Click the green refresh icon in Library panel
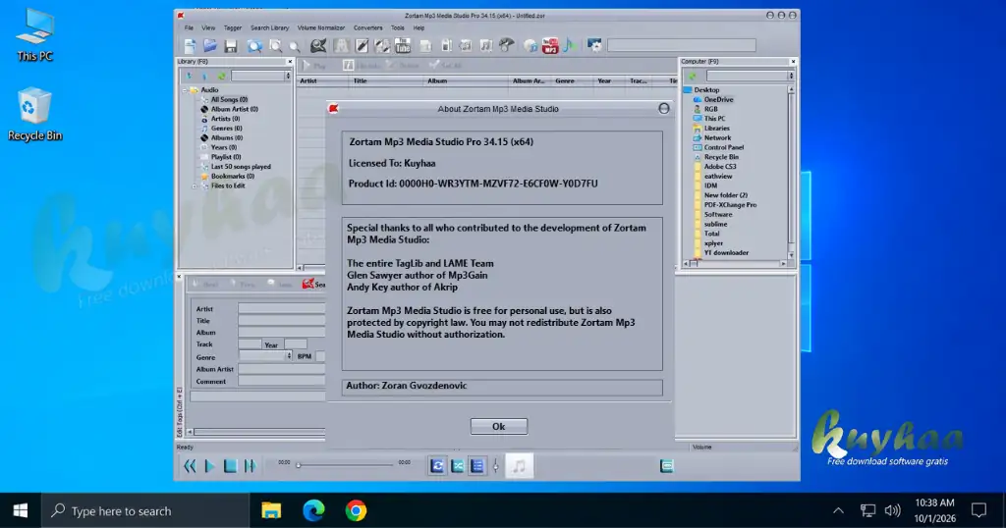 221,76
